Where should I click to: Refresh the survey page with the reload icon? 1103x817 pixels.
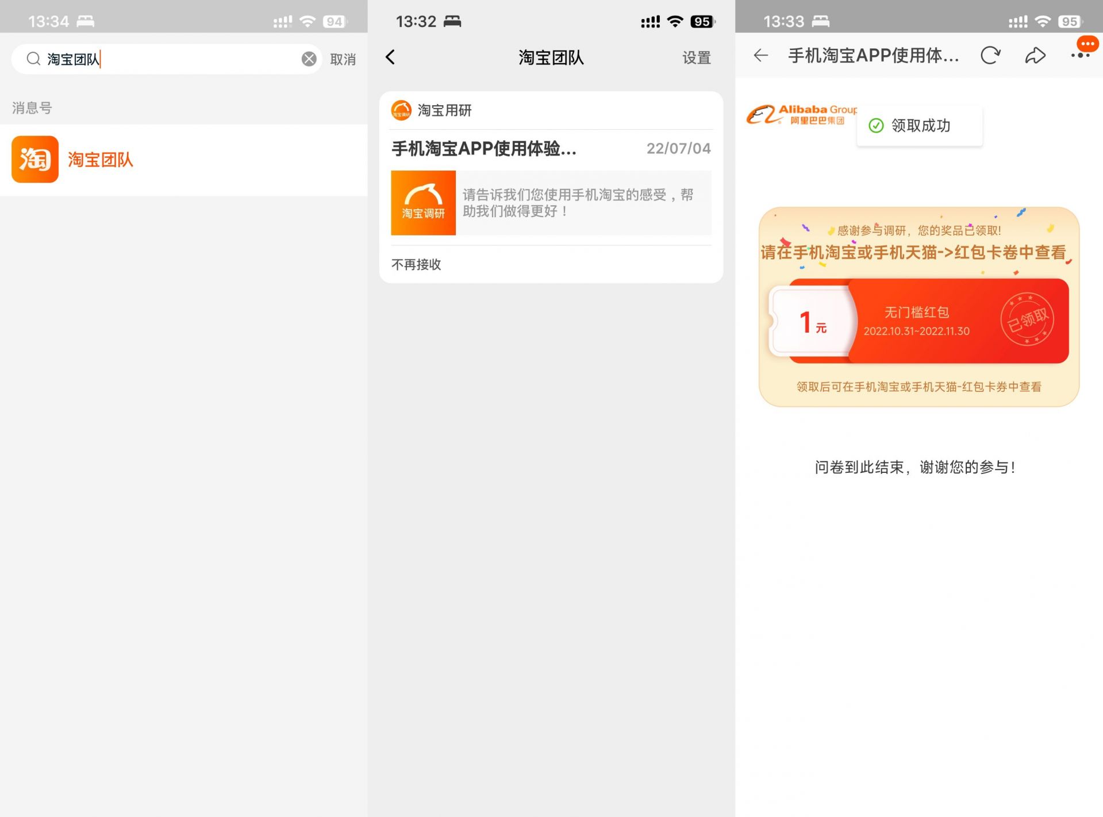click(x=990, y=56)
